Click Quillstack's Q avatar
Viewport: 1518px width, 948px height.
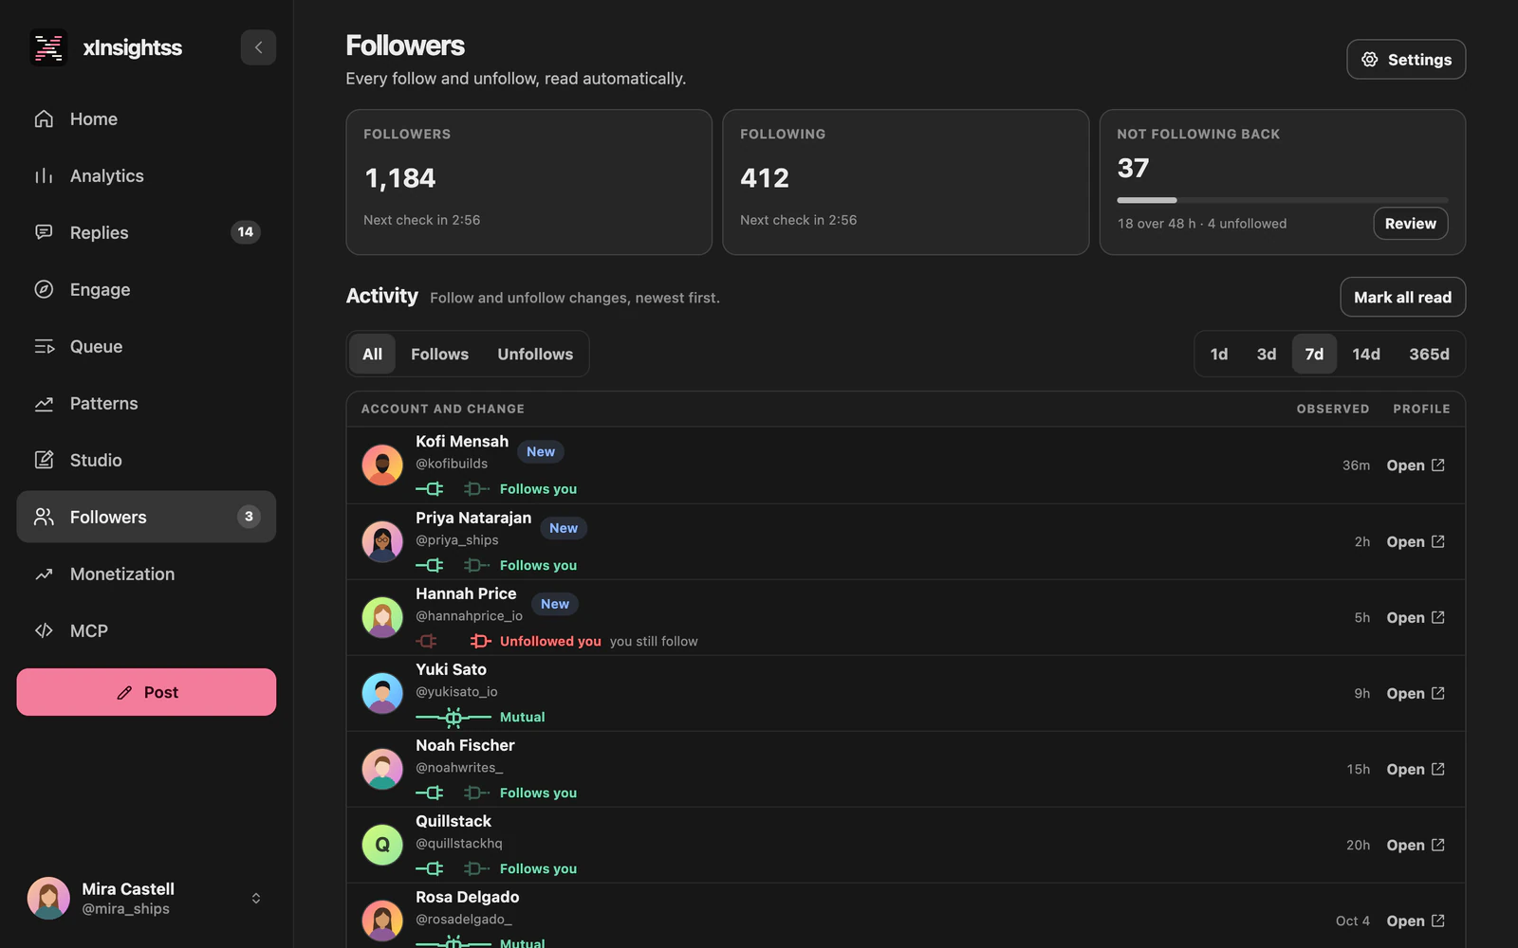coord(382,845)
